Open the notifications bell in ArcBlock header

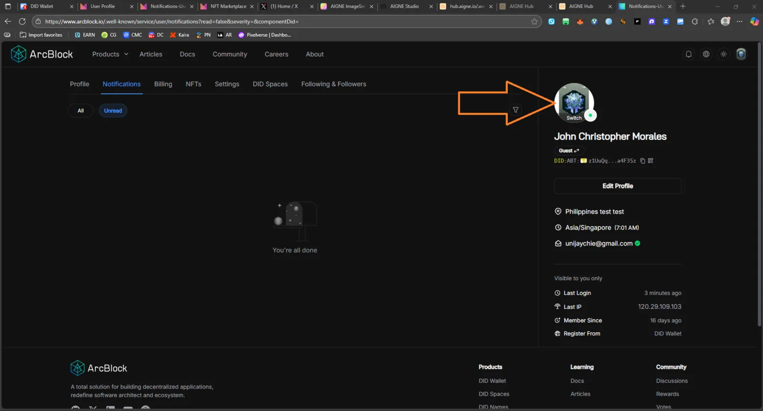point(689,54)
